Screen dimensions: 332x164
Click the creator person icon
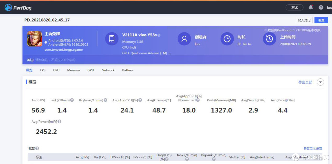(184, 39)
